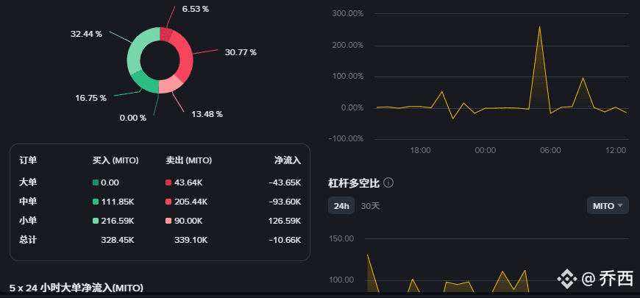Click the red marker beside 43.64K

[169, 182]
